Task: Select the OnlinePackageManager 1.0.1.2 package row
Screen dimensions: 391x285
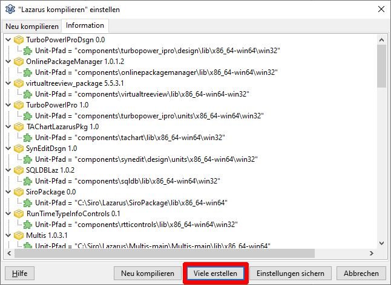Action: click(75, 62)
